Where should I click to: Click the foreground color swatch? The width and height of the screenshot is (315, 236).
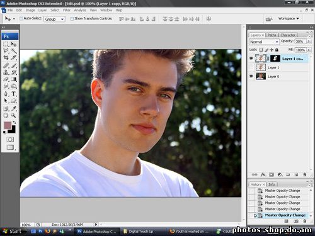[x=8, y=125]
